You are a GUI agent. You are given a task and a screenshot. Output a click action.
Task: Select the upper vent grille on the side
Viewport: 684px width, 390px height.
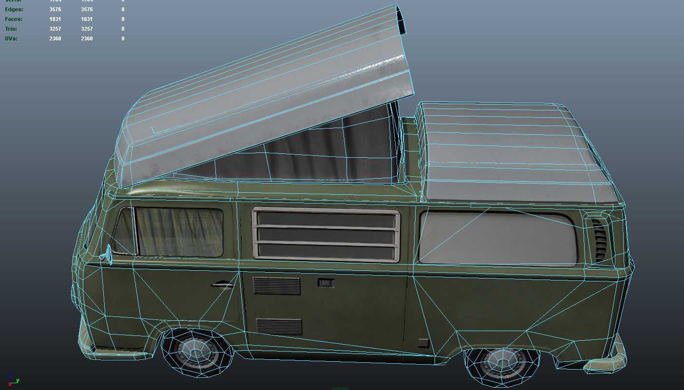point(276,285)
